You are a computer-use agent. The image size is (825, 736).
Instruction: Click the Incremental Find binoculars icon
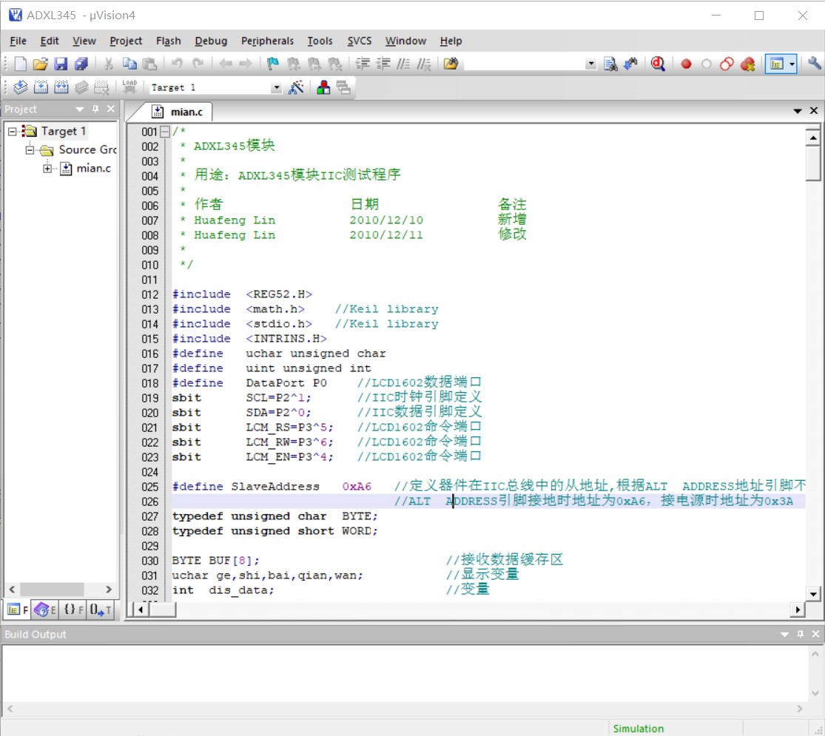630,64
